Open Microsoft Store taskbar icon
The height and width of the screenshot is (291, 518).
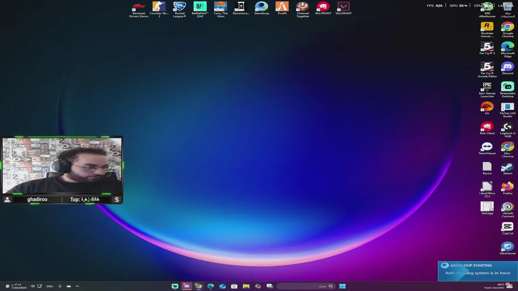234,286
